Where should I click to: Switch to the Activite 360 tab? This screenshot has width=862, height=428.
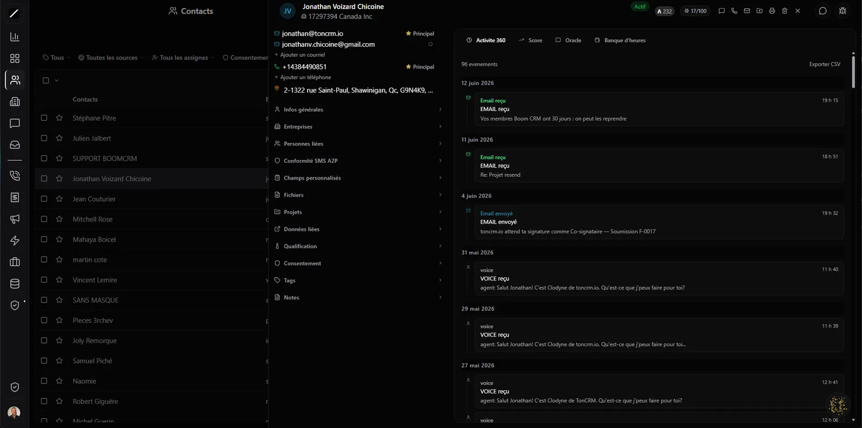click(485, 40)
